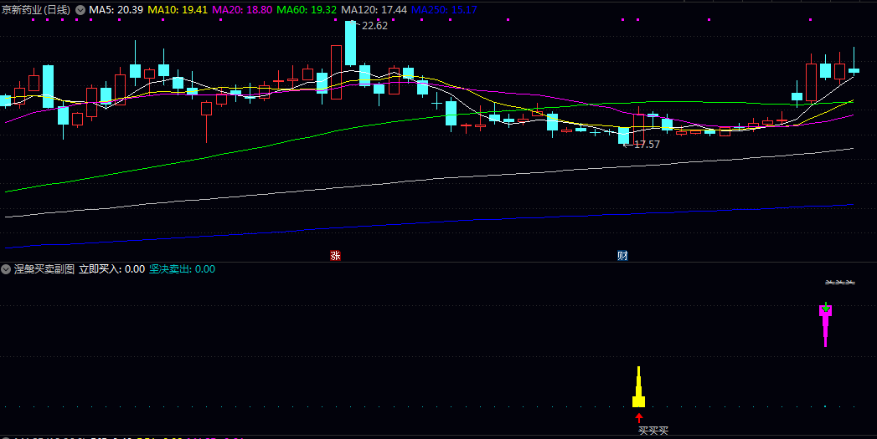Click the 17.57 low price label
The width and height of the screenshot is (877, 439).
coord(647,144)
